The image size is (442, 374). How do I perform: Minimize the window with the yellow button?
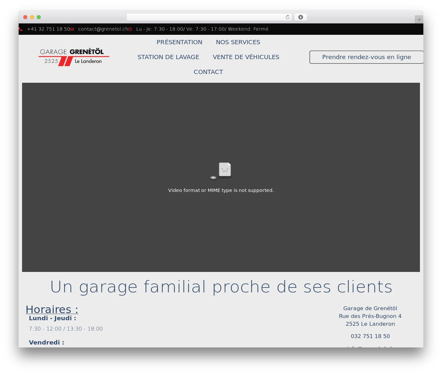(32, 17)
